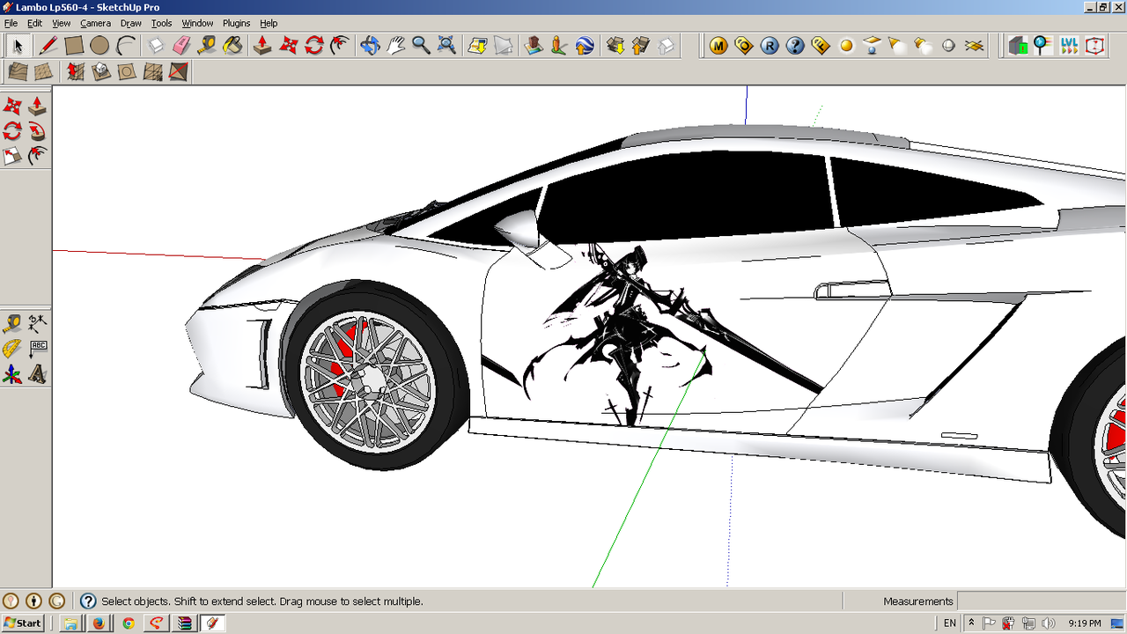Screen dimensions: 1127x634
Task: Choose the Line pencil tool
Action: pyautogui.click(x=48, y=45)
